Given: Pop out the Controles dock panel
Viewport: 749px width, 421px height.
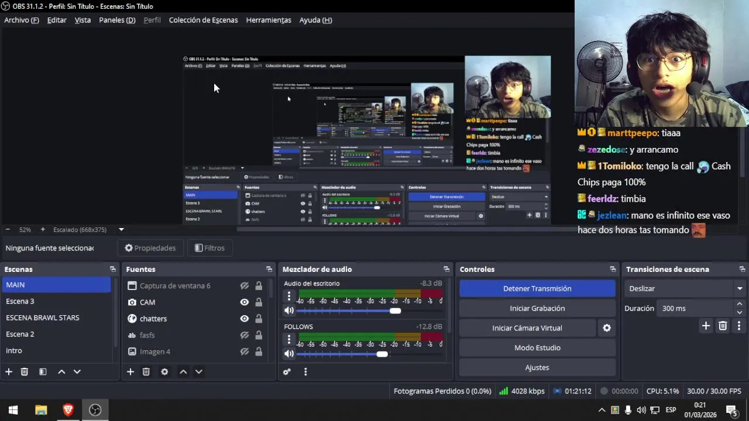Looking at the screenshot, I should tap(613, 270).
